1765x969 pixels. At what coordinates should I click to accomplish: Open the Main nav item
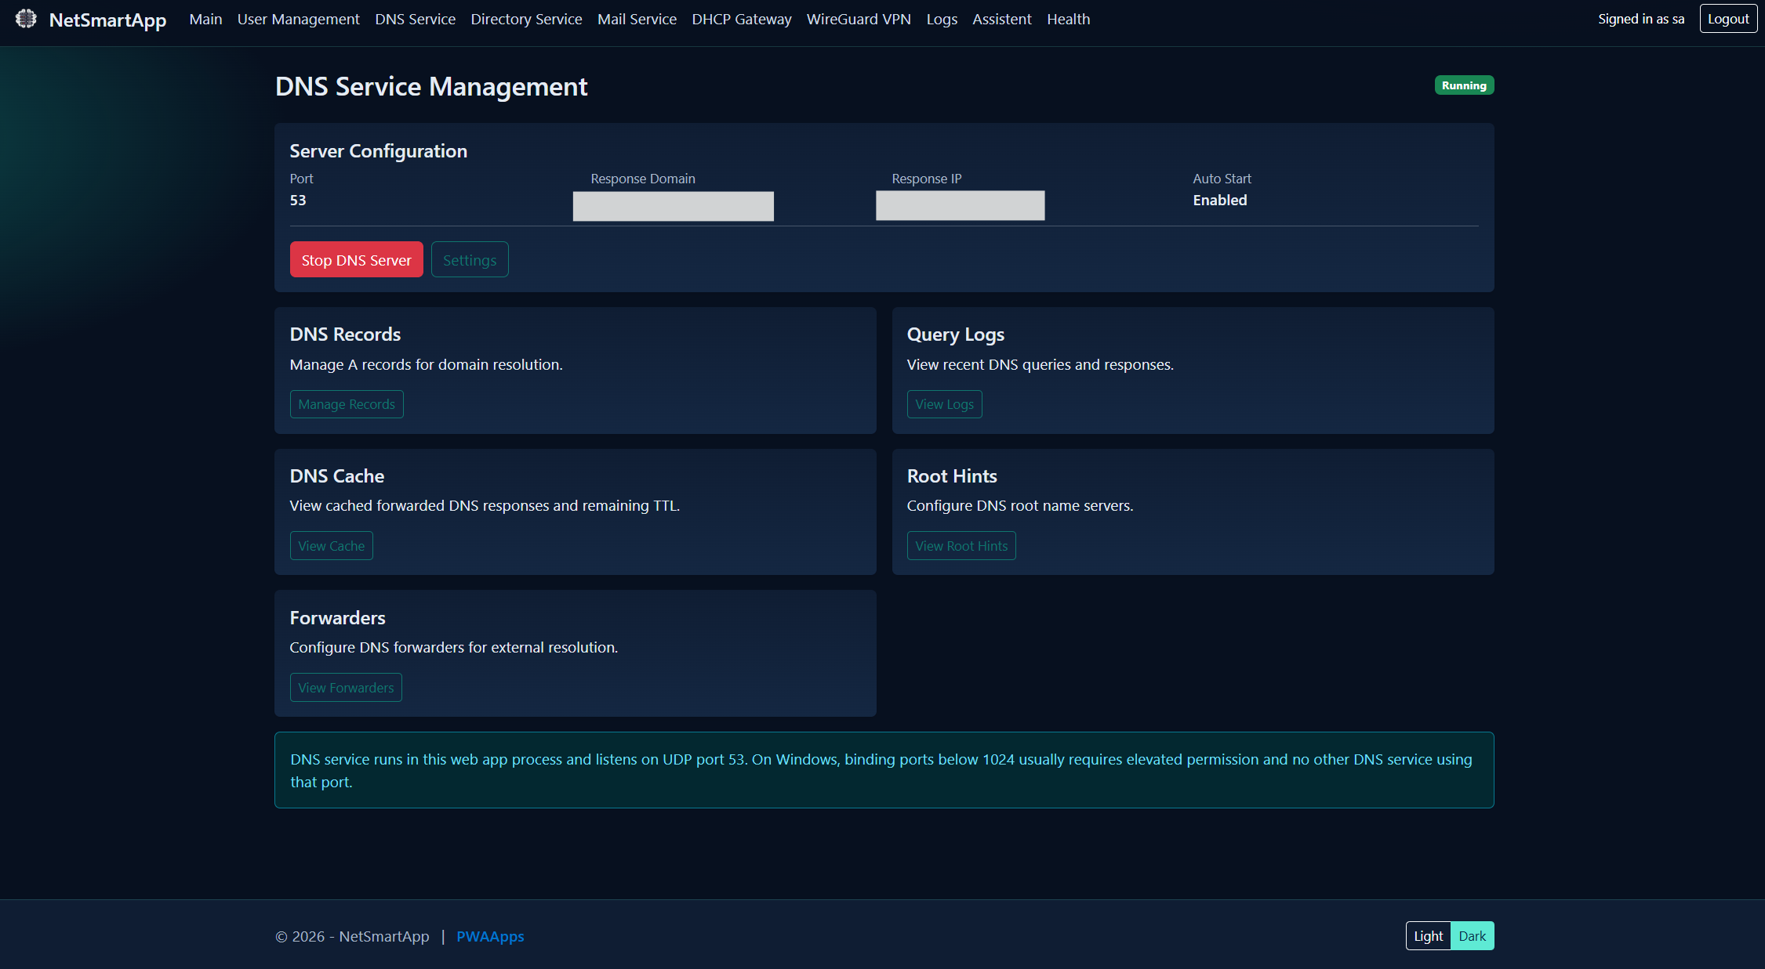205,19
